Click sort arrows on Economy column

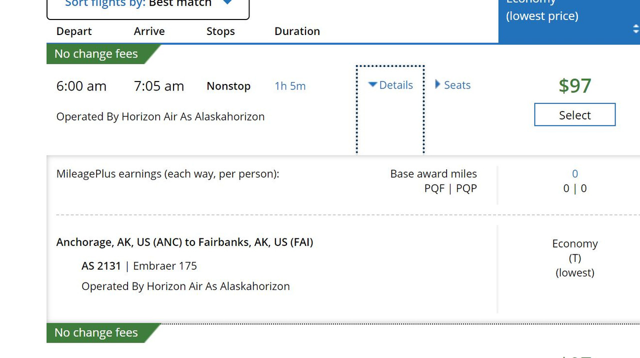coord(635,29)
